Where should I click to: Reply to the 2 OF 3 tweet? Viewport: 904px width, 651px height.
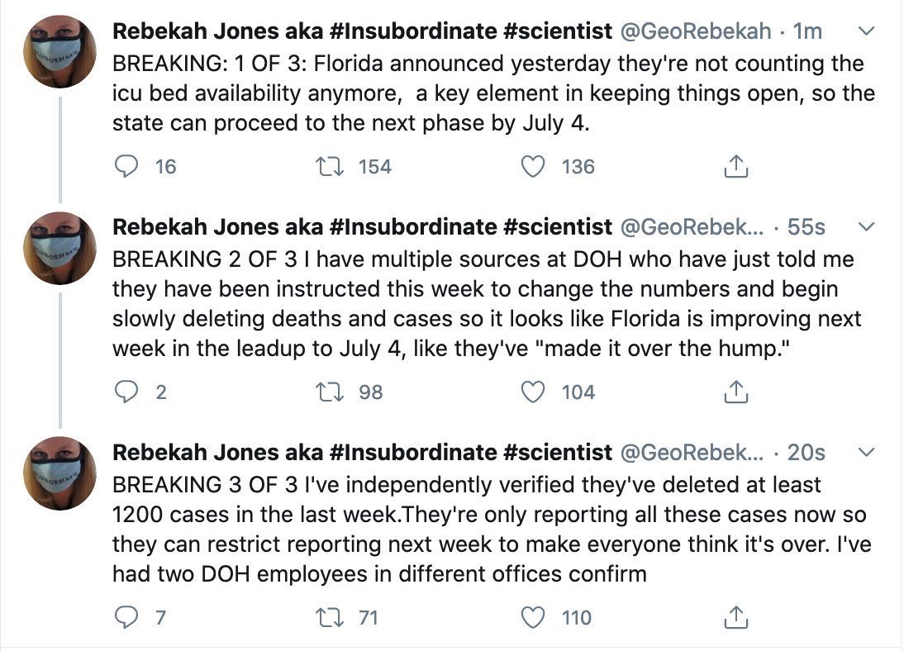click(125, 392)
